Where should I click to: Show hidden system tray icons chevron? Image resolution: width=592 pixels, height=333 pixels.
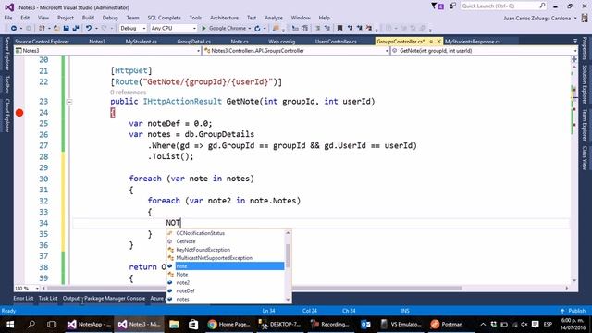[x=483, y=325]
